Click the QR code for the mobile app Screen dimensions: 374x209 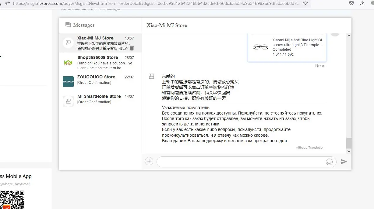click(x=12, y=200)
